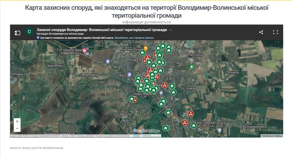Click the WOG gas station marker
This screenshot has height=157, width=292.
pyautogui.click(x=108, y=61)
